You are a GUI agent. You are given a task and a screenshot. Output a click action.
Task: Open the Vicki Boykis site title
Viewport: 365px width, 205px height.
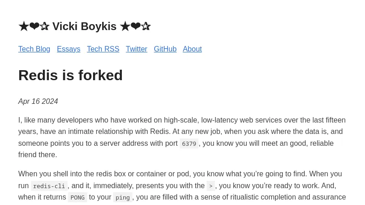pos(84,26)
